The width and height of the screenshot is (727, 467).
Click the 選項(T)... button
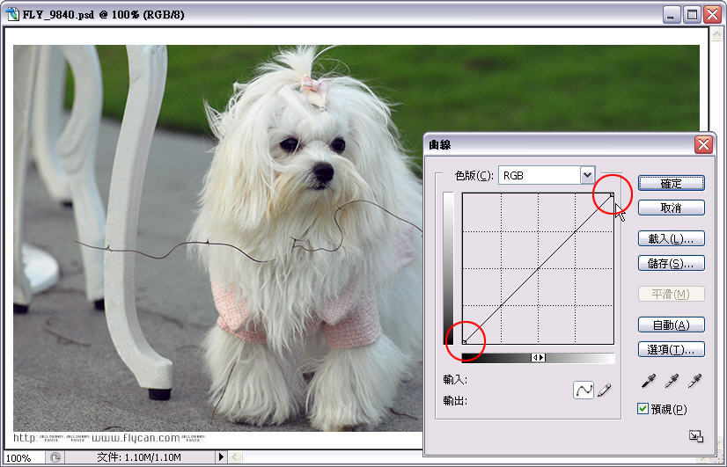[x=671, y=349]
